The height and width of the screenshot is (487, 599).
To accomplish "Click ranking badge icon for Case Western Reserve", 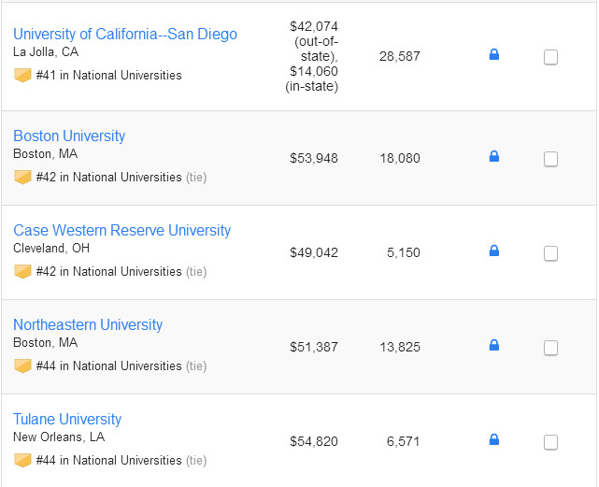I will (x=23, y=271).
